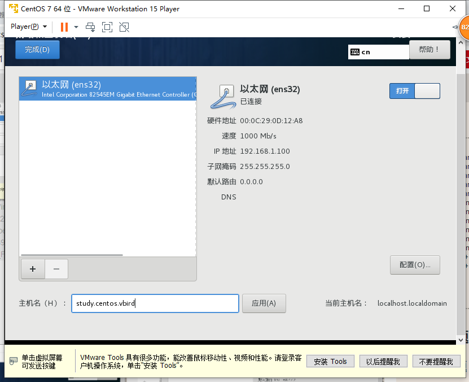Click the hostname input containing study.centos.vbird
This screenshot has width=469, height=382.
point(155,303)
